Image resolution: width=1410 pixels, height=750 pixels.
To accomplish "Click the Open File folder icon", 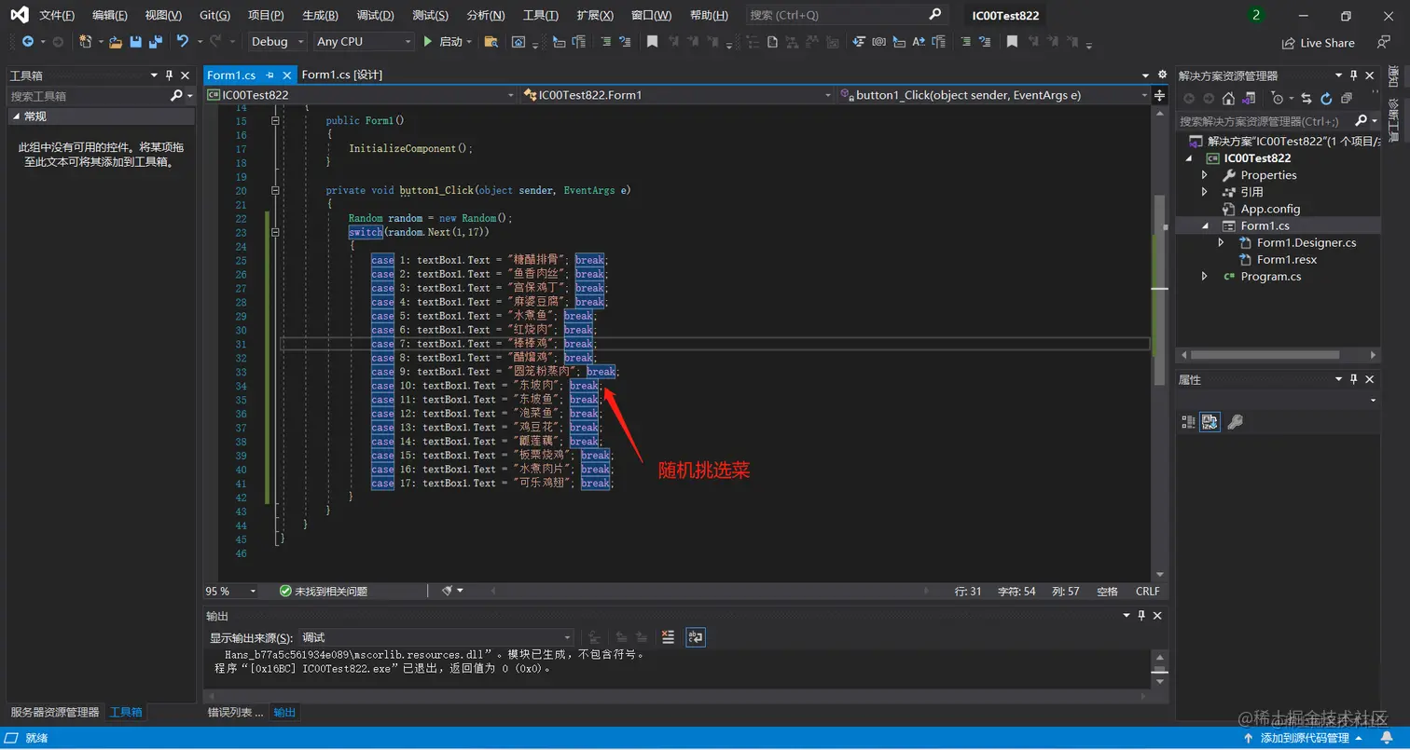I will (x=116, y=42).
